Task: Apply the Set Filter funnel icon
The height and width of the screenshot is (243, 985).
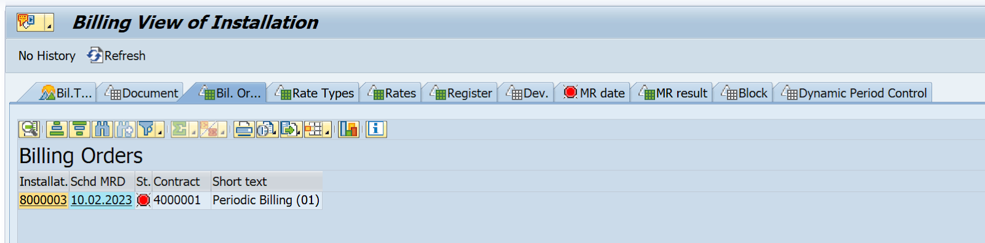Action: click(x=147, y=129)
